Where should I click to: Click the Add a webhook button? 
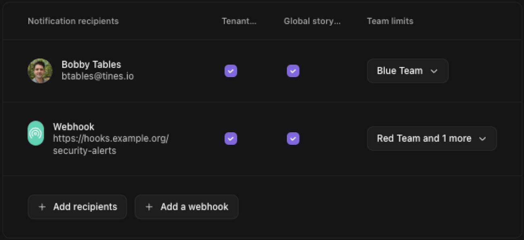(187, 207)
